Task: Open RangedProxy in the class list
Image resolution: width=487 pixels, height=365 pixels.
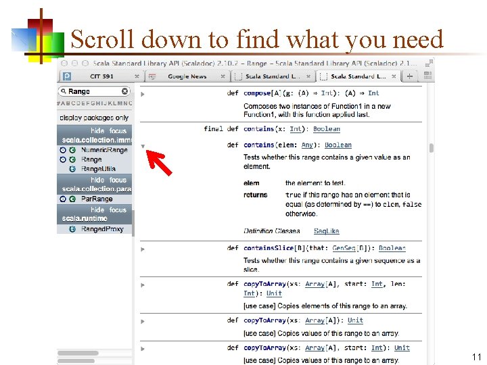Action: pos(102,229)
